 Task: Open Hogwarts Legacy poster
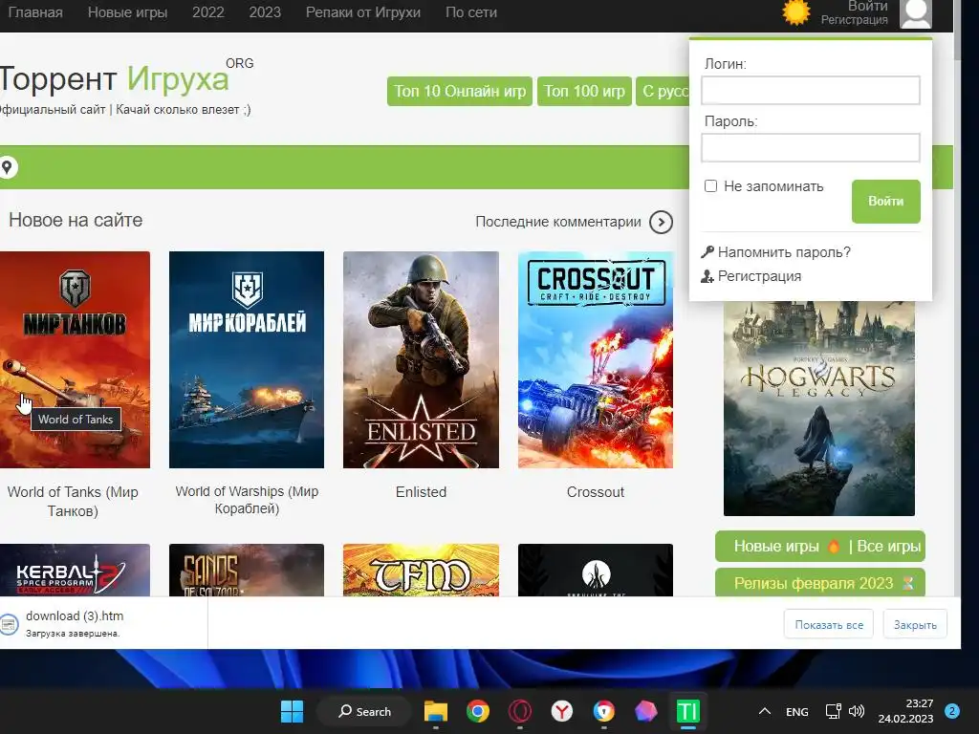click(819, 409)
